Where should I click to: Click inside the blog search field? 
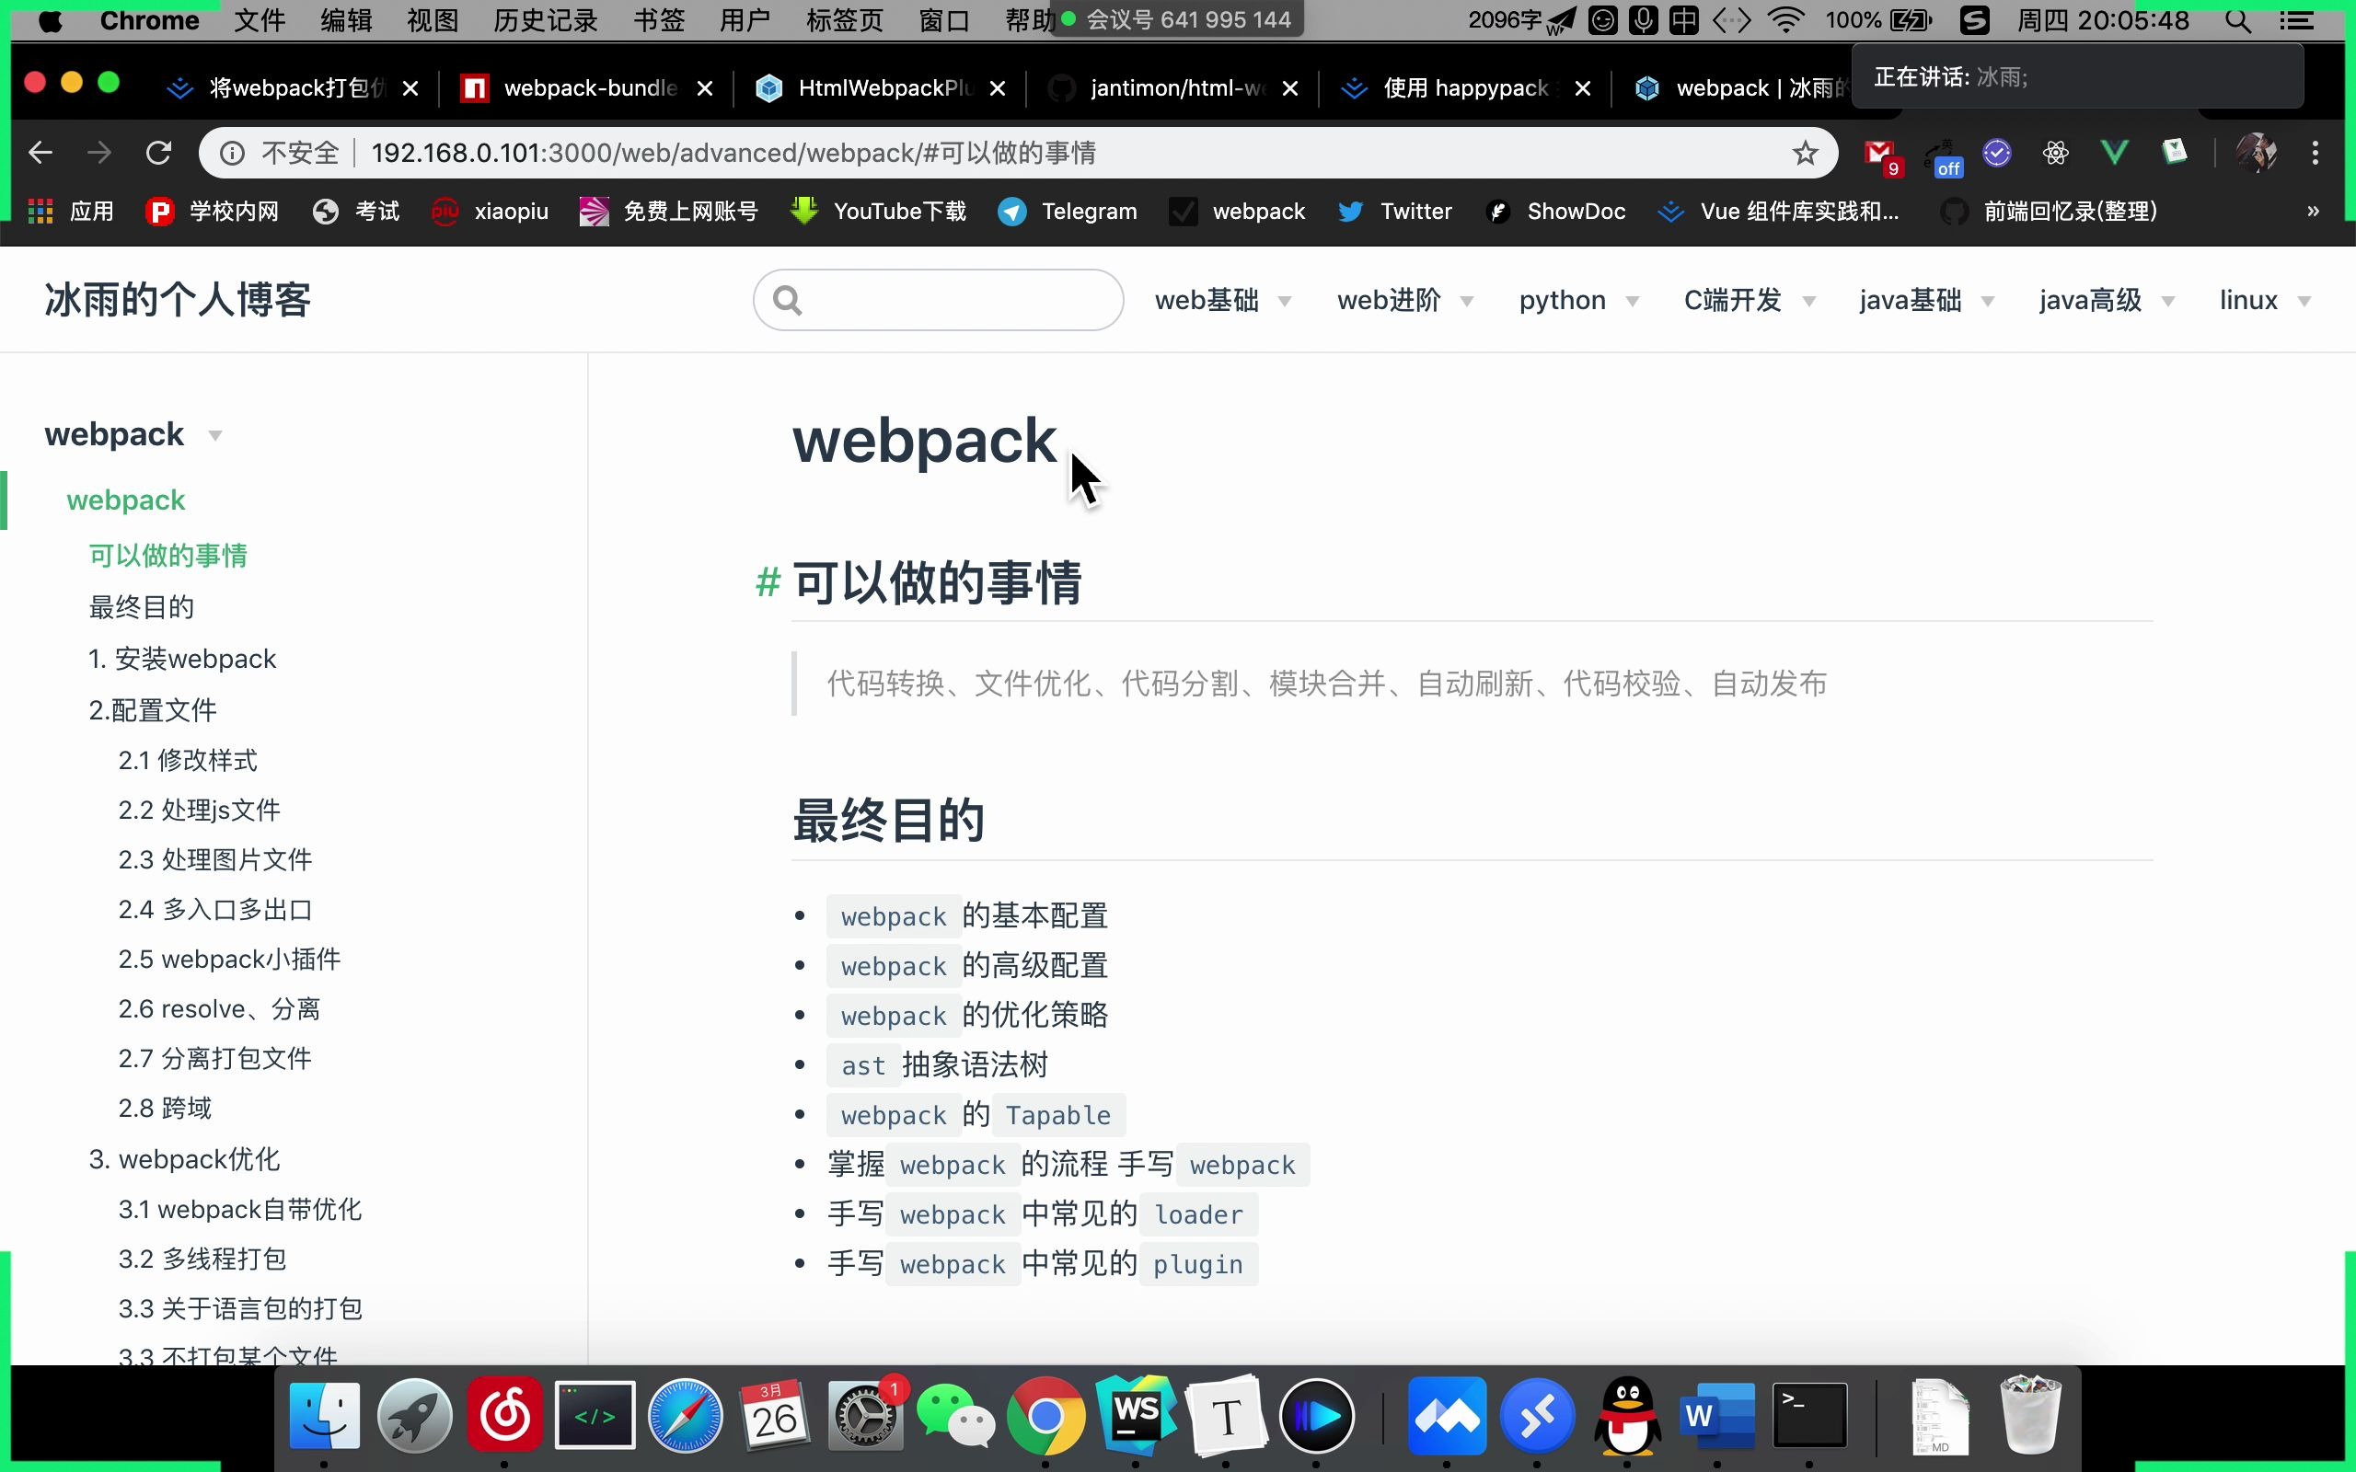coord(938,300)
